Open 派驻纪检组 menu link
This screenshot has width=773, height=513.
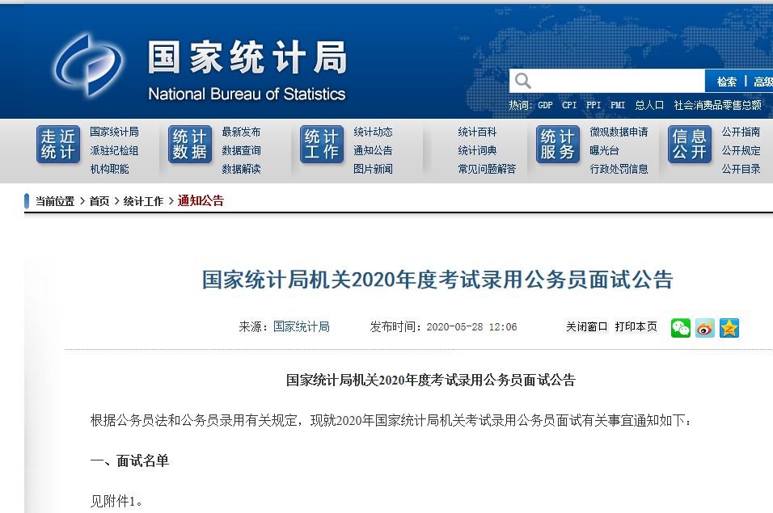114,150
